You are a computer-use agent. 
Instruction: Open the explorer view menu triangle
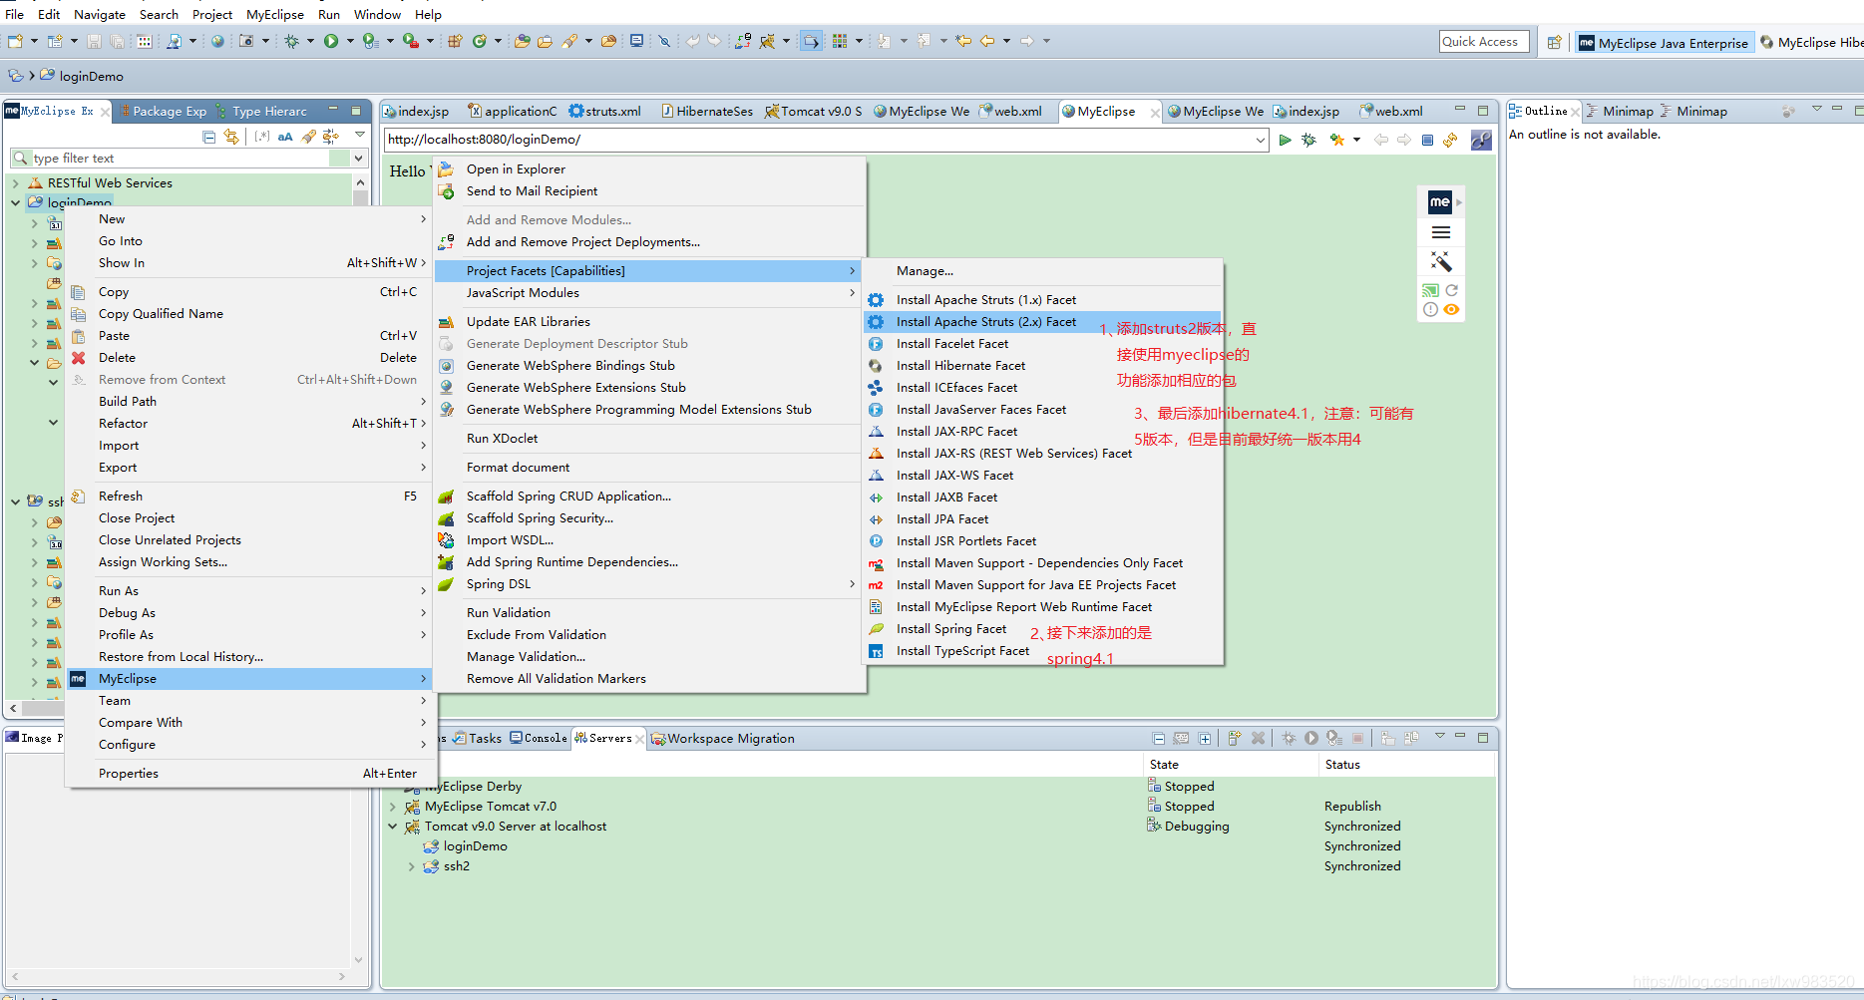pyautogui.click(x=359, y=134)
